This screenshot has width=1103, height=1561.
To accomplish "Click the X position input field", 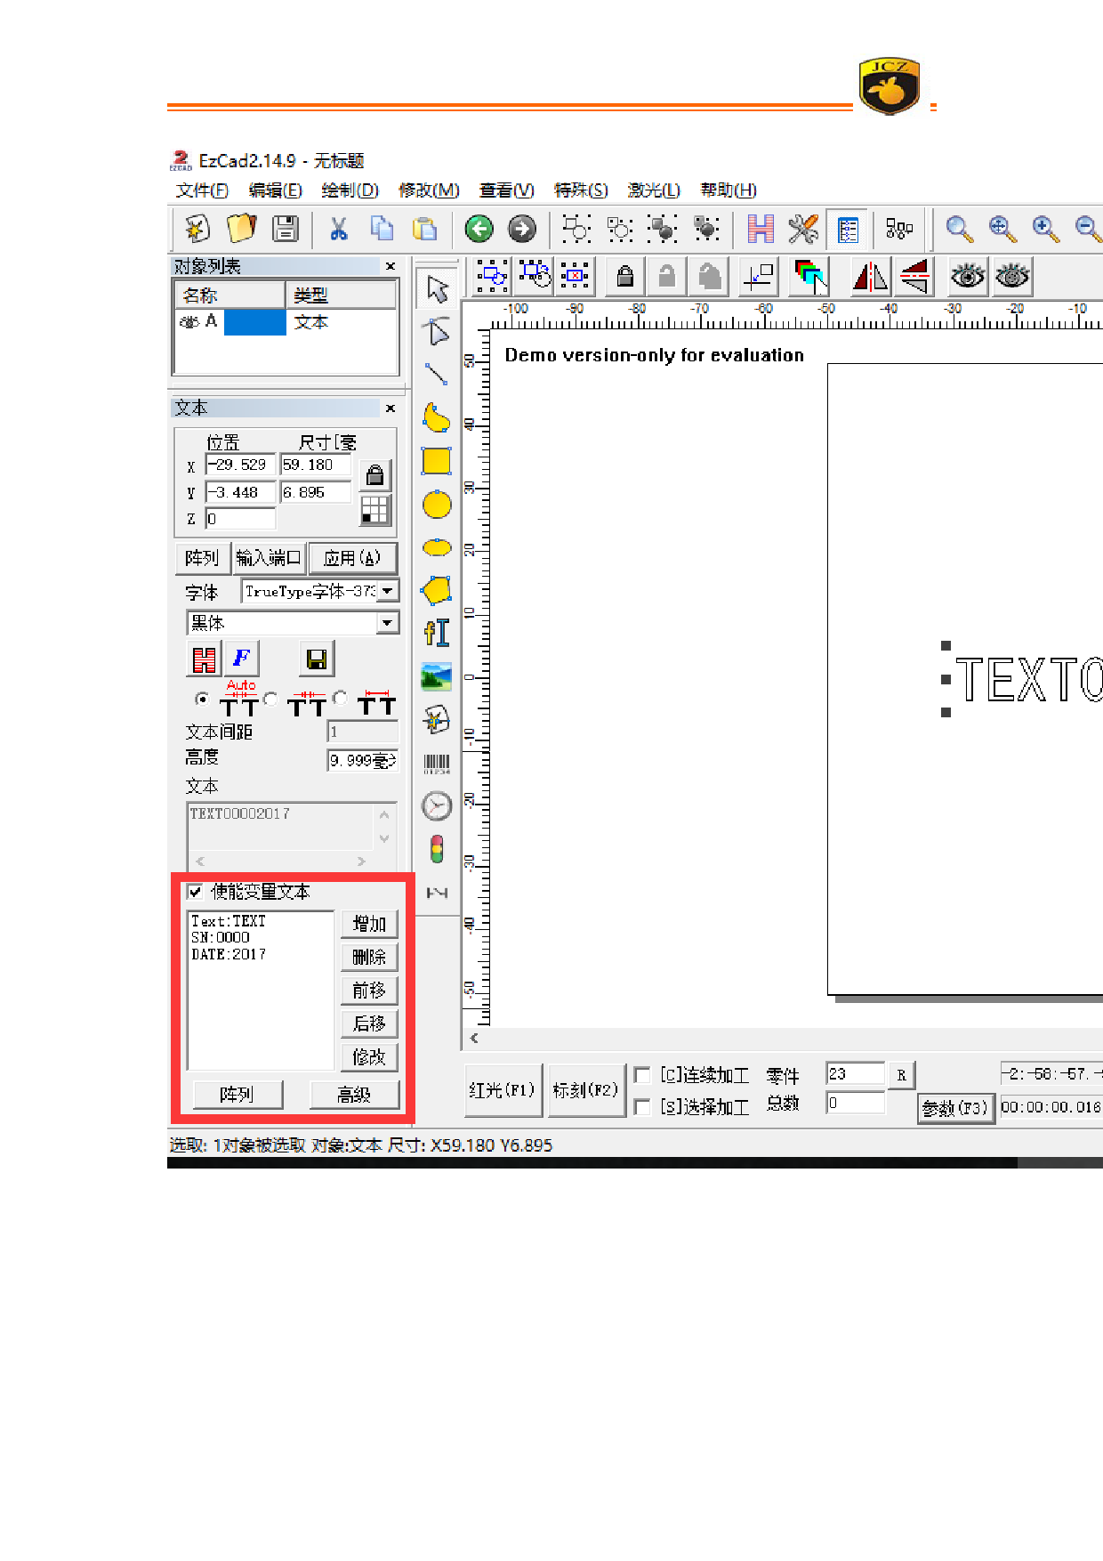I will coord(240,465).
